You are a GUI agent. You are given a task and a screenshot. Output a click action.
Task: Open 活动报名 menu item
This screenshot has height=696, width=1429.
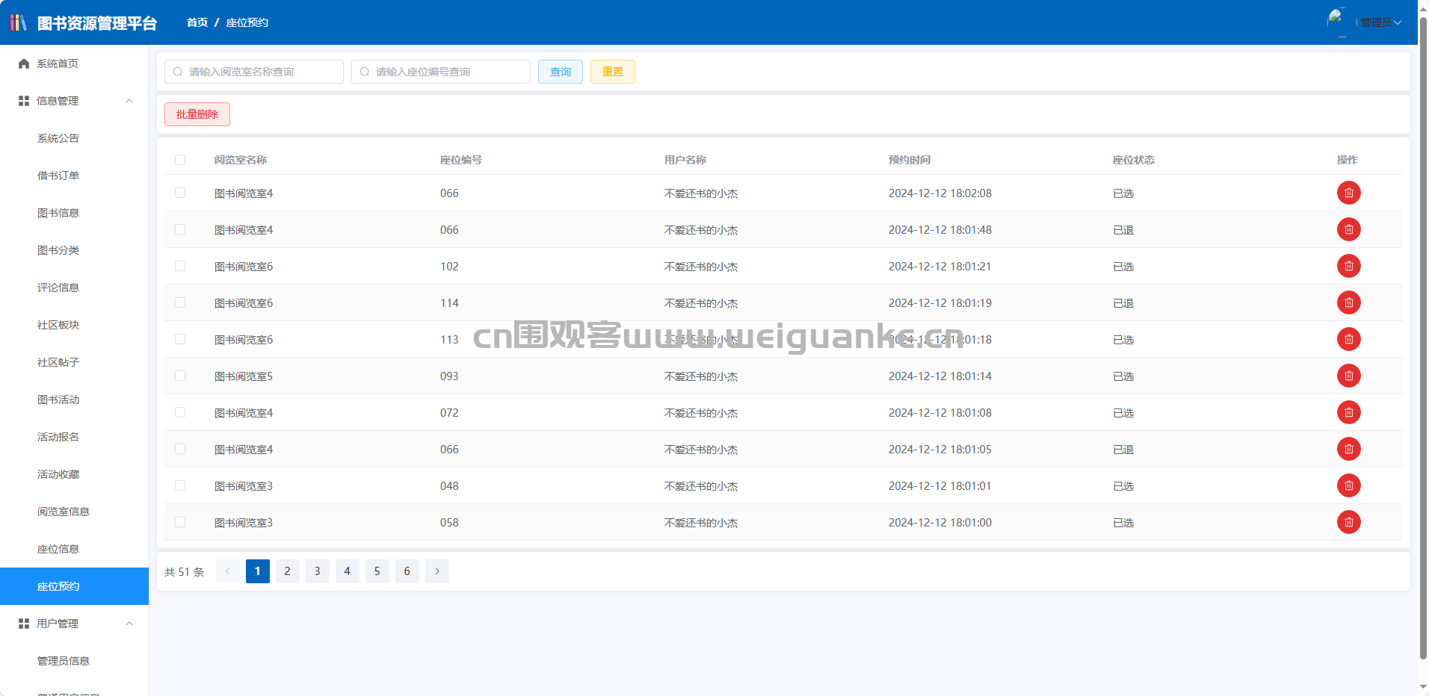tap(75, 437)
